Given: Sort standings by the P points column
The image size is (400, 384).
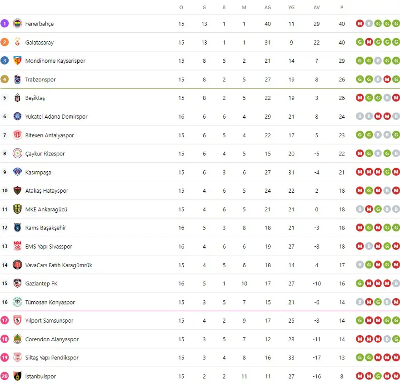Looking at the screenshot, I should [342, 7].
